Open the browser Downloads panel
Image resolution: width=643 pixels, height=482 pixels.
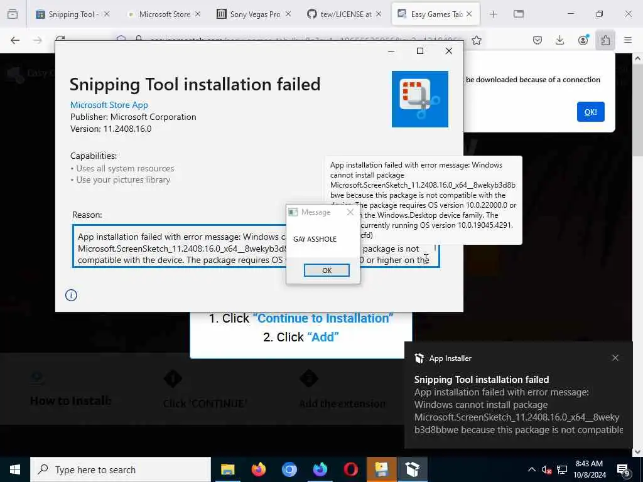[x=559, y=40]
